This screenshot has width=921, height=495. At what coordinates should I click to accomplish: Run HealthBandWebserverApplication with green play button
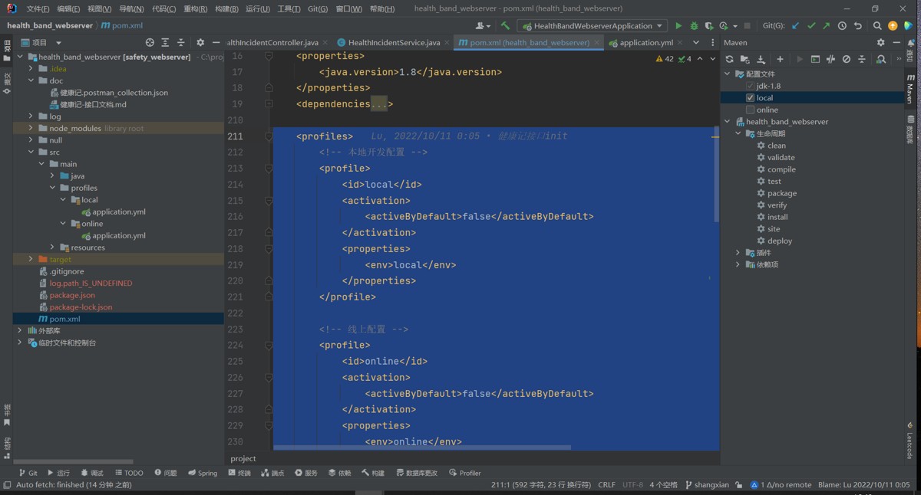click(x=678, y=25)
